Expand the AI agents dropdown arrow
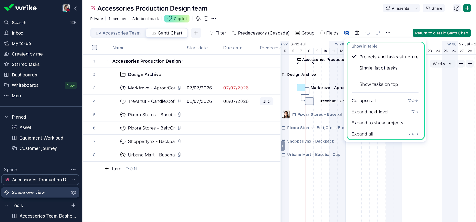Image resolution: width=476 pixels, height=222 pixels. click(x=416, y=8)
